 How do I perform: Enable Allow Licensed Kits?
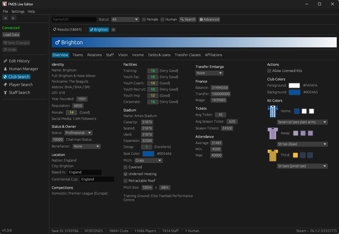(x=269, y=71)
